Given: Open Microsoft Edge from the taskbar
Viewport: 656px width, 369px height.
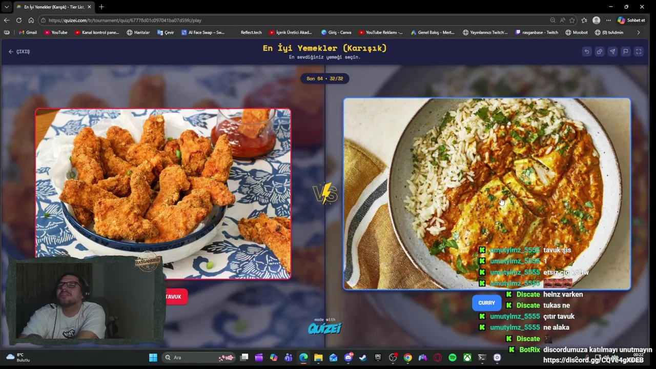Looking at the screenshot, I should [303, 358].
